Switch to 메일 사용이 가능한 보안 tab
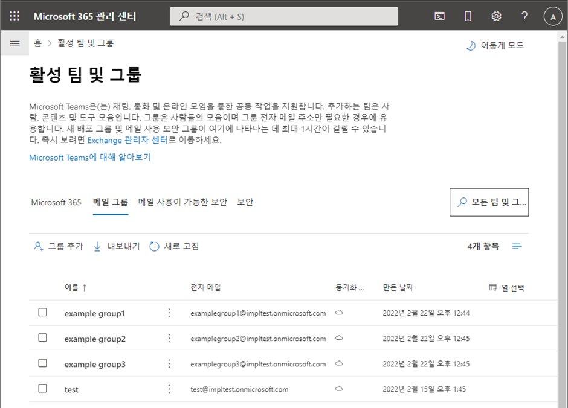Screen dimensions: 568x408 click(x=182, y=202)
